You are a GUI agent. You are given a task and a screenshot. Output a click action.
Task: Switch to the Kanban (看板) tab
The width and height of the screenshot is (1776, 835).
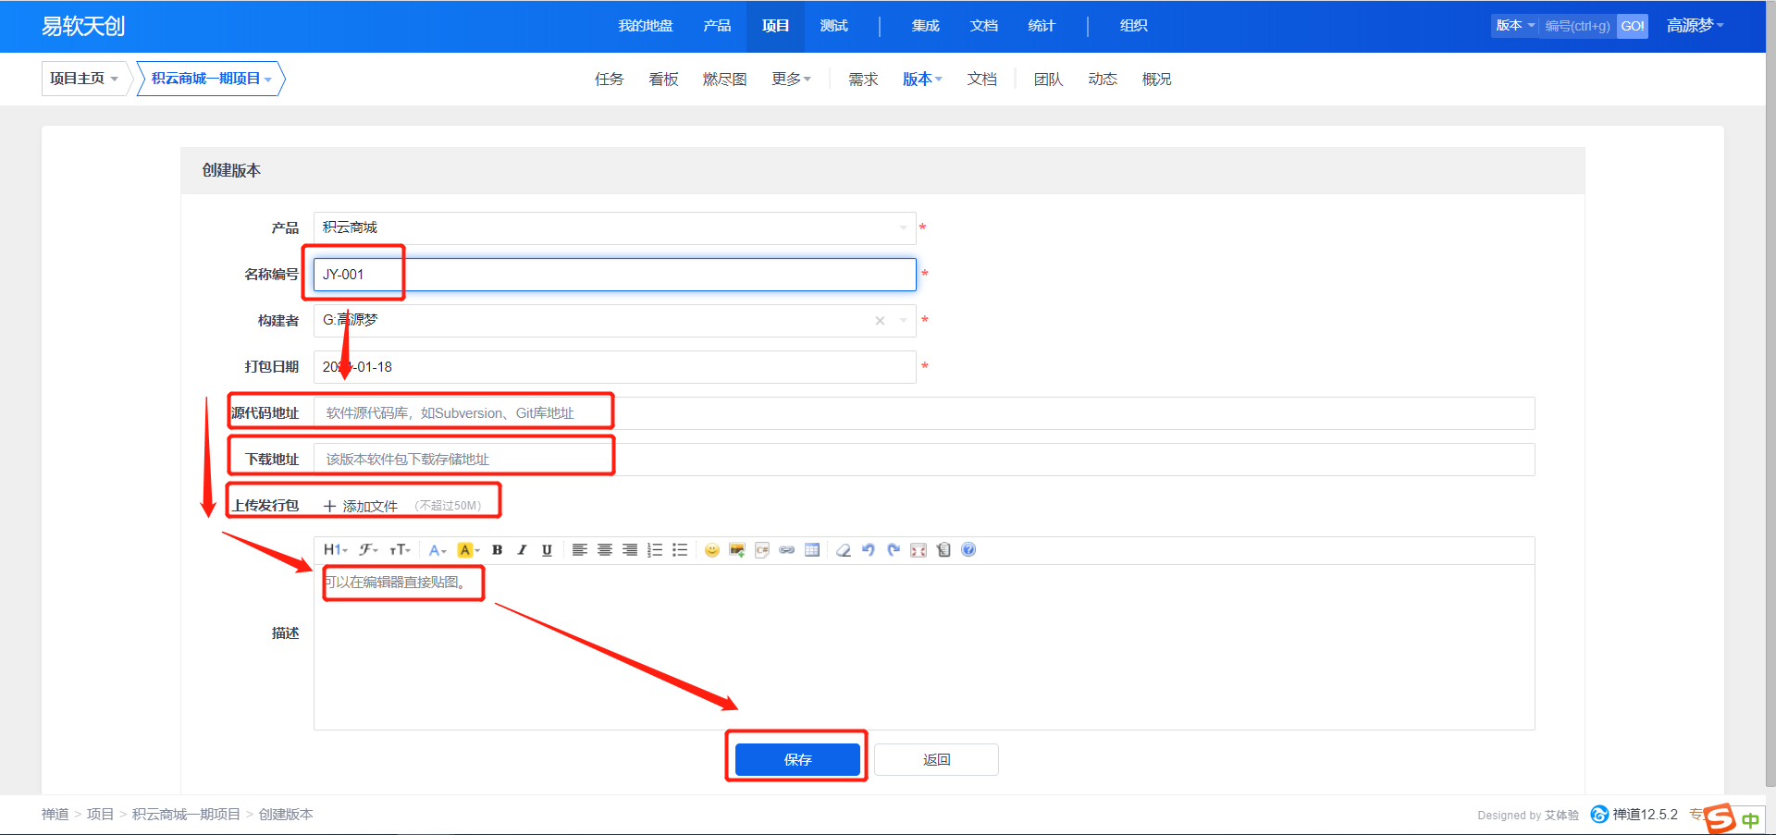coord(663,80)
